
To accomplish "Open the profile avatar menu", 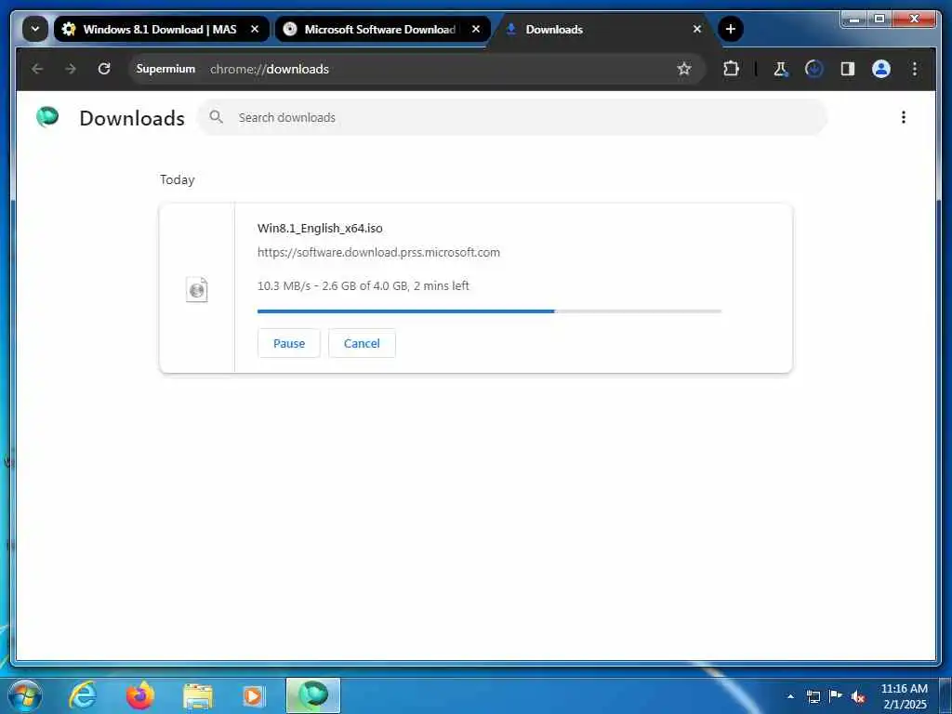I will tap(881, 69).
